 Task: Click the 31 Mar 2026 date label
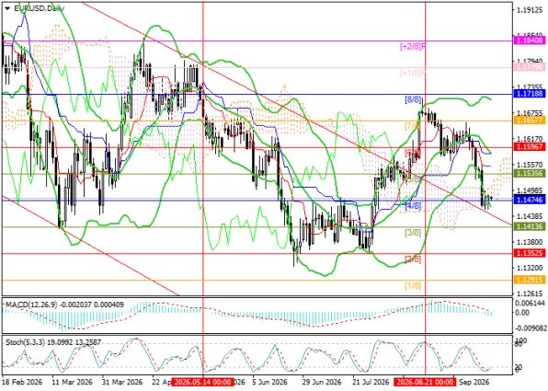coord(122,382)
